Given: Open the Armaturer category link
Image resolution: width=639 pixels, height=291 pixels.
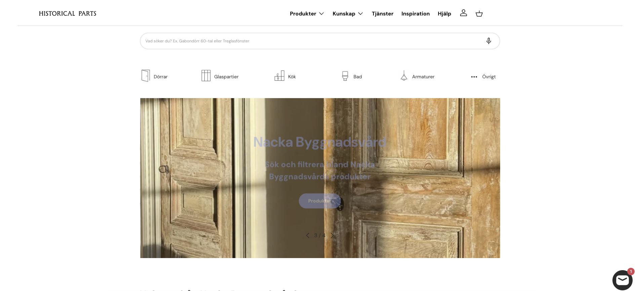Looking at the screenshot, I should click(423, 77).
